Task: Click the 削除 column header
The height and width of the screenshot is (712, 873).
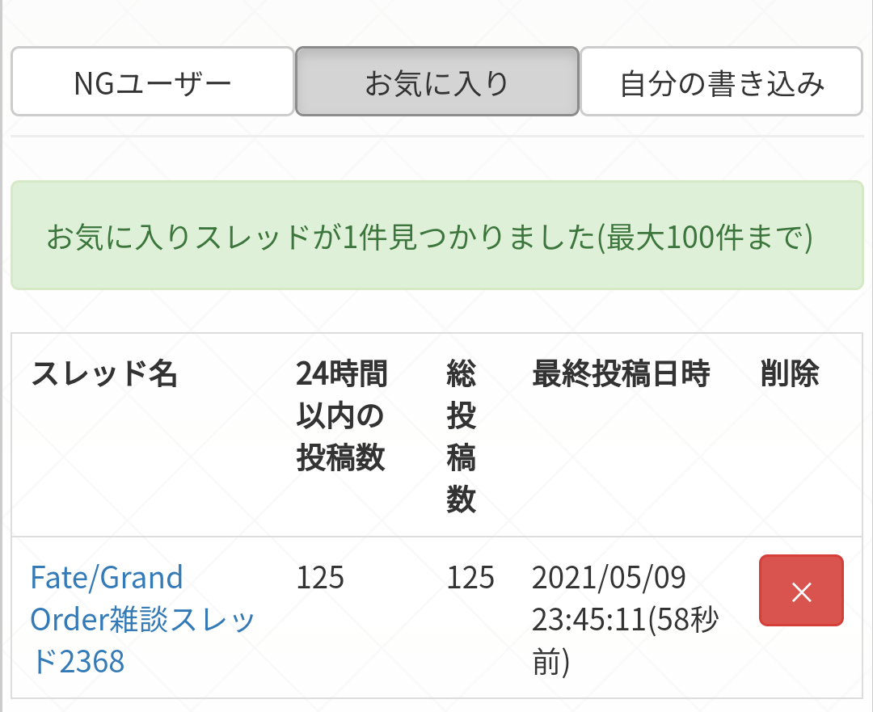Action: pyautogui.click(x=790, y=374)
